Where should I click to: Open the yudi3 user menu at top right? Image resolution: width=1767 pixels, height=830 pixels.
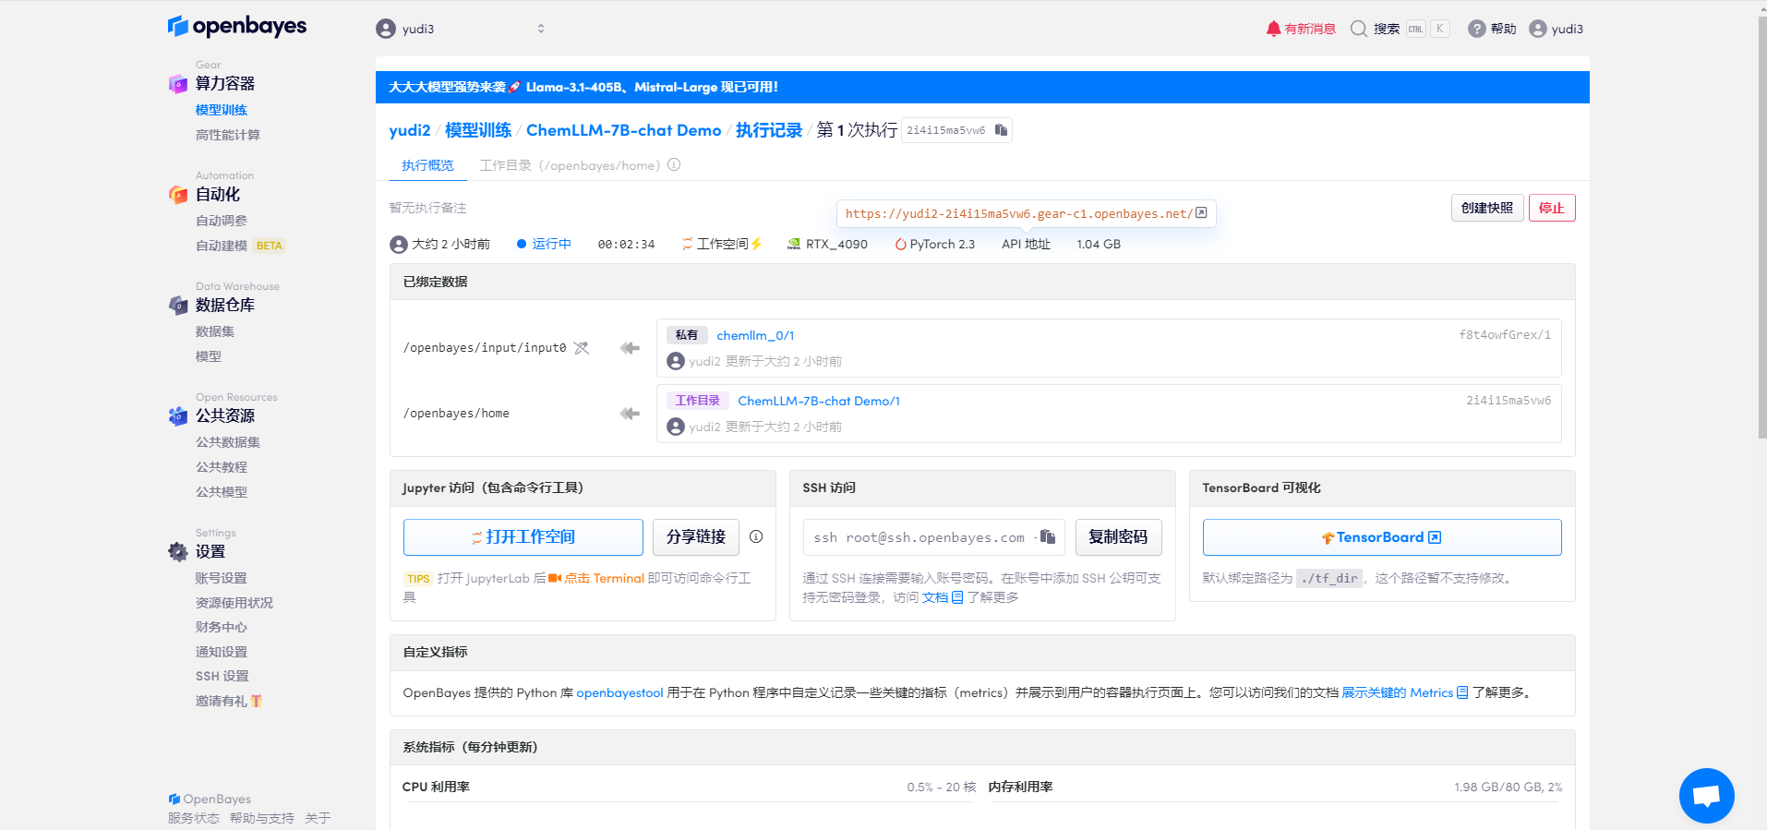[1556, 29]
